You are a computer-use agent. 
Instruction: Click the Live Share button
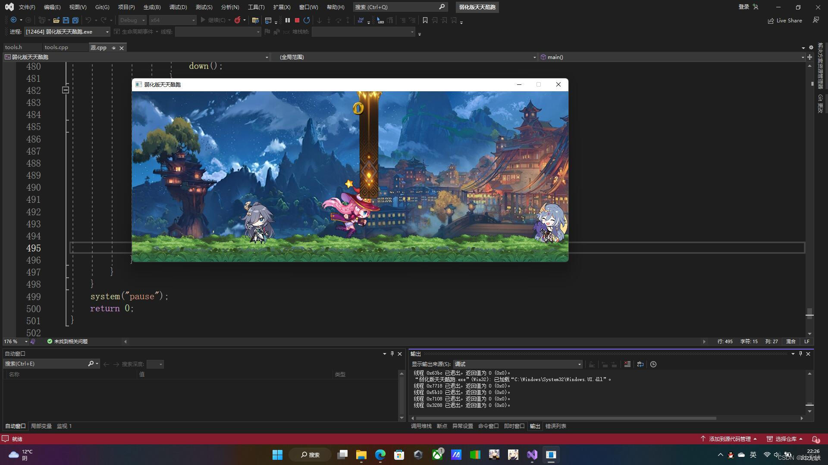(785, 20)
